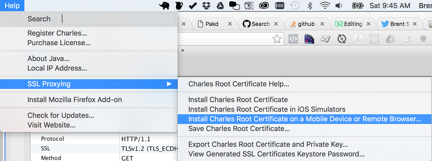Open the Charles pitcher icon in menu bar
Image resolution: width=432 pixels, height=161 pixels.
(x=179, y=6)
